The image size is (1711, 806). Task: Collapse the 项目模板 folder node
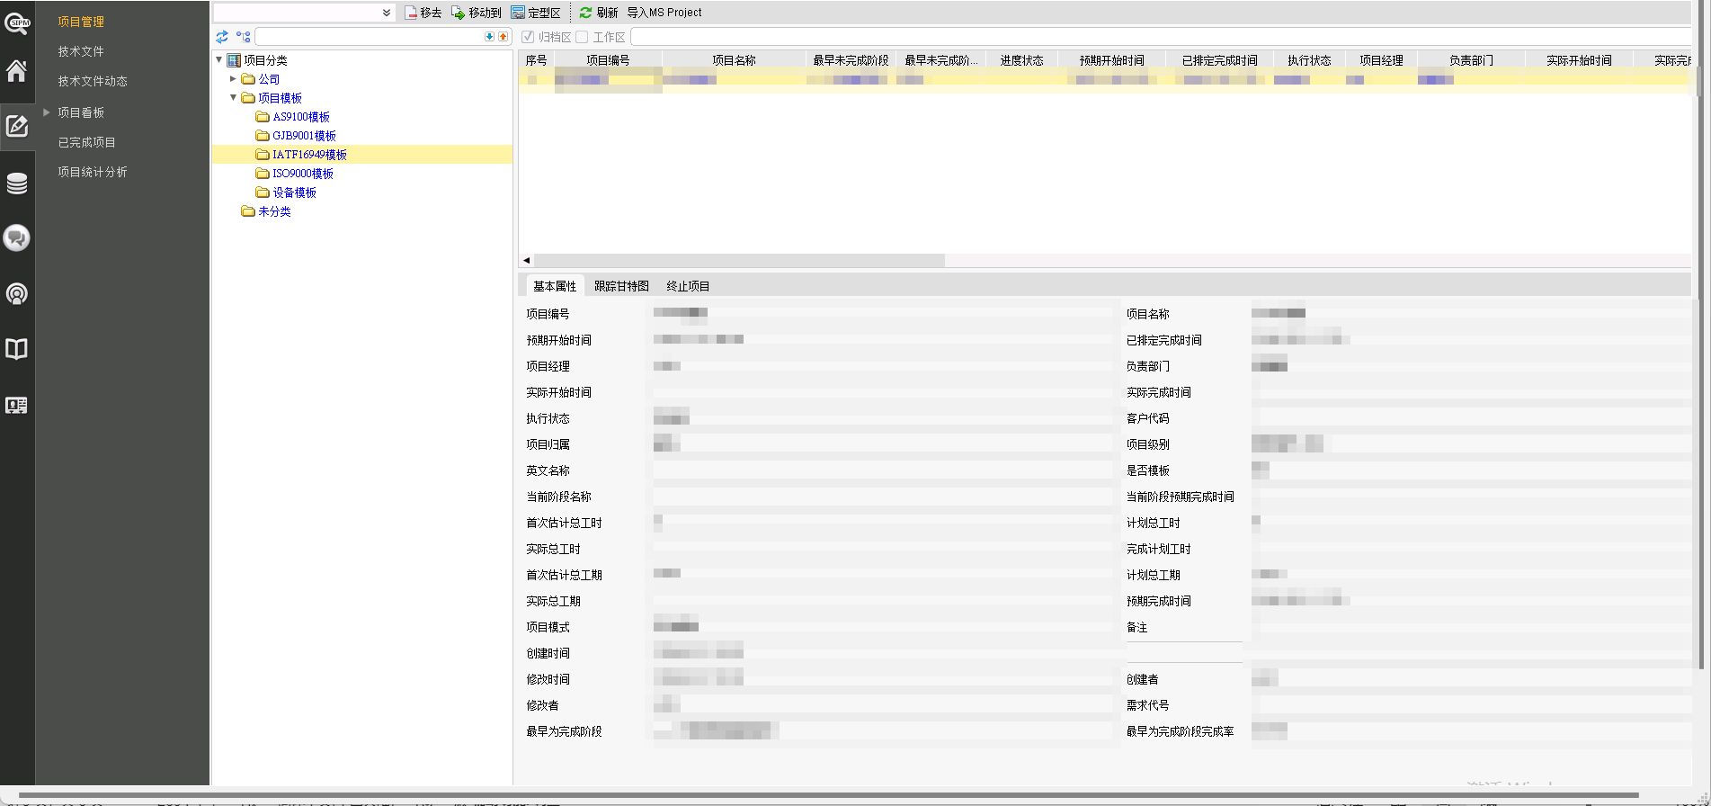pyautogui.click(x=233, y=97)
